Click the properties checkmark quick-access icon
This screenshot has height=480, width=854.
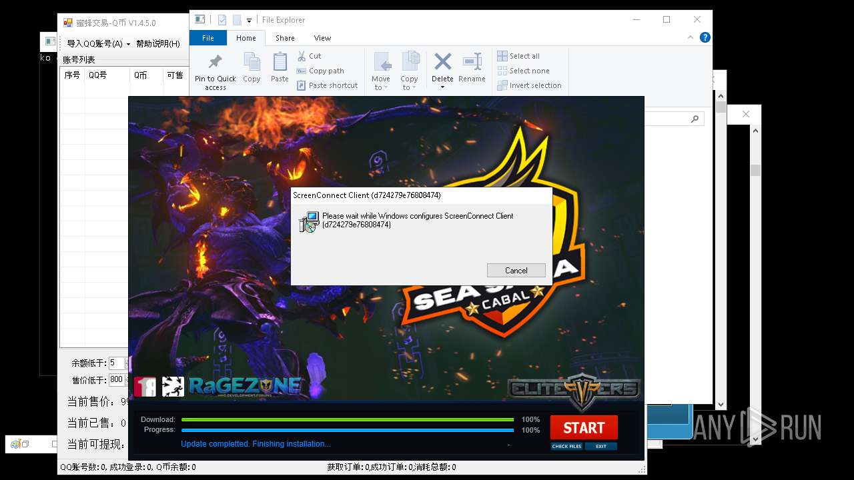click(x=222, y=20)
